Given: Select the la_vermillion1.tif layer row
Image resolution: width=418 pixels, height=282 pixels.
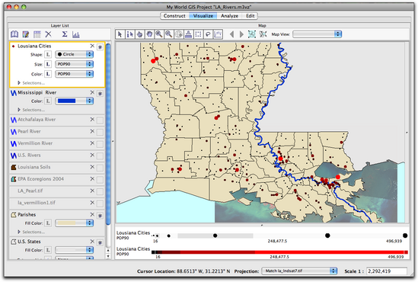Looking at the screenshot, I should [56, 203].
